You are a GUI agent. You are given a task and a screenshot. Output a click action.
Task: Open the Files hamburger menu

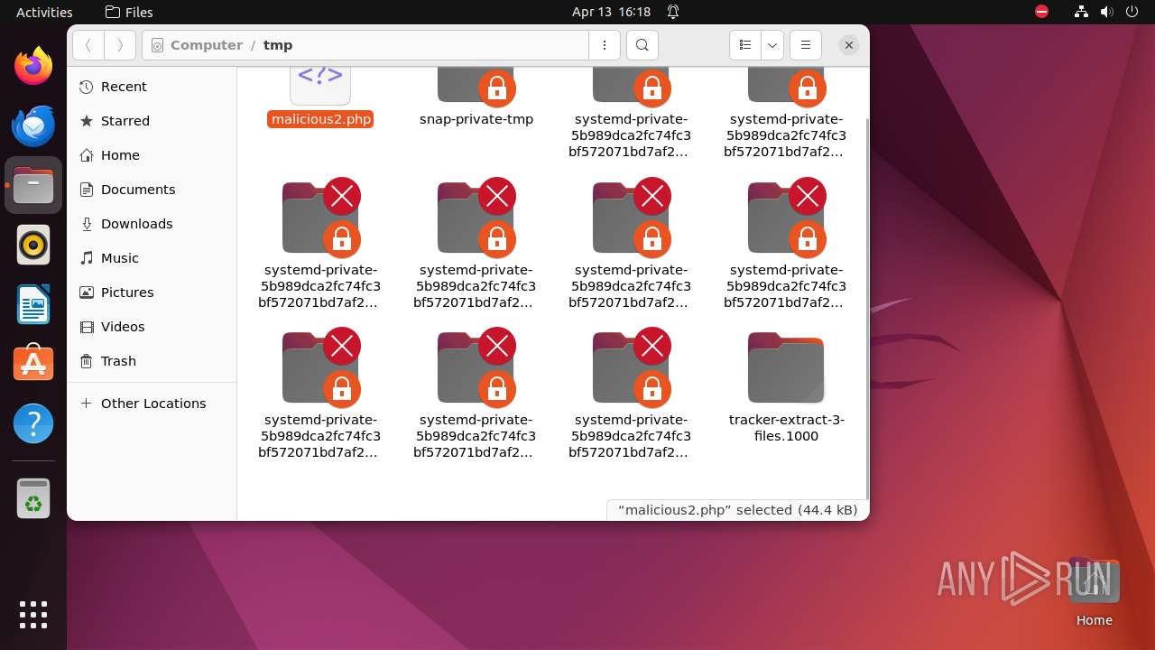tap(806, 45)
